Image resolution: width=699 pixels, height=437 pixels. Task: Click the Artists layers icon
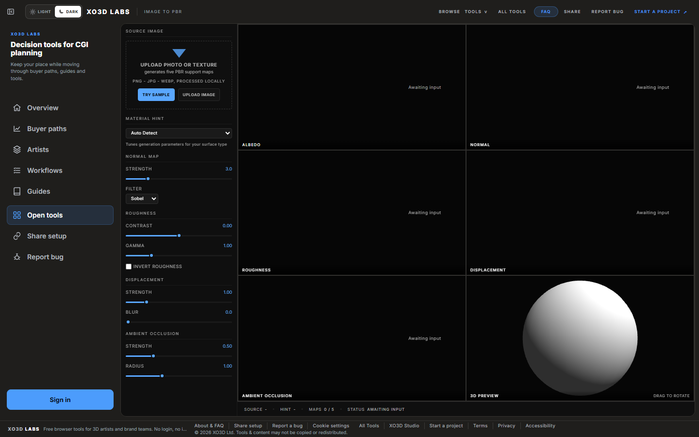click(x=17, y=150)
